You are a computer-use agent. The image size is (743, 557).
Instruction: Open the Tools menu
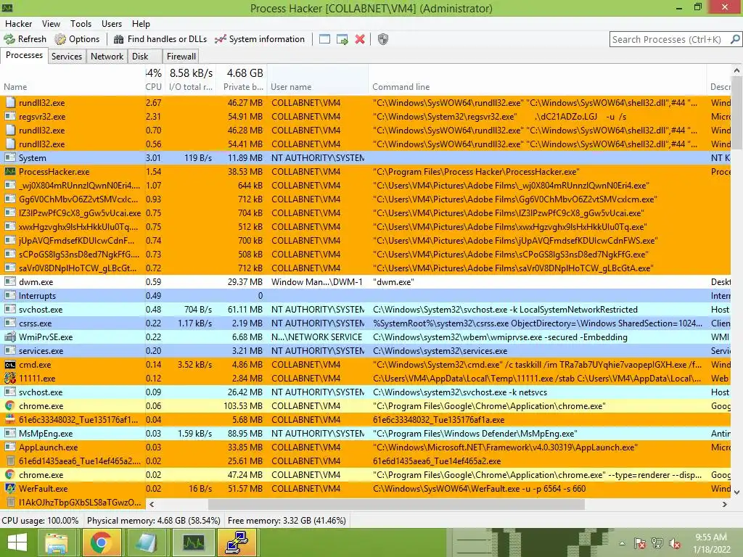81,24
